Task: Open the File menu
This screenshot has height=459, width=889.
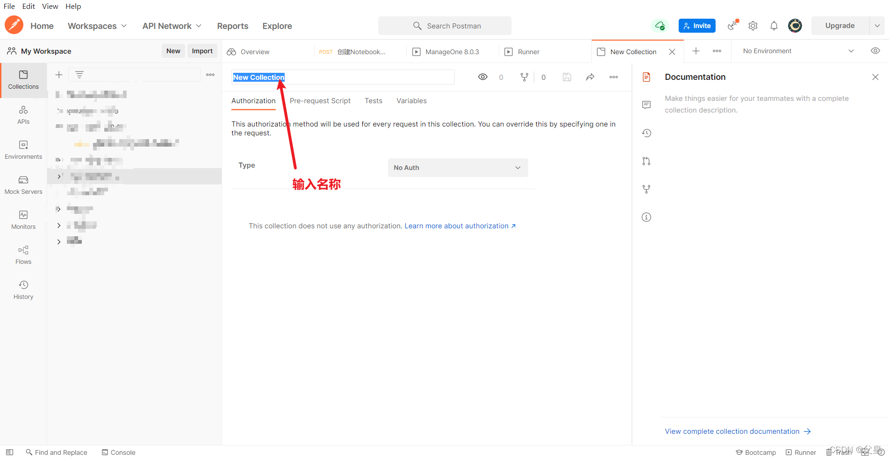Action: tap(9, 6)
